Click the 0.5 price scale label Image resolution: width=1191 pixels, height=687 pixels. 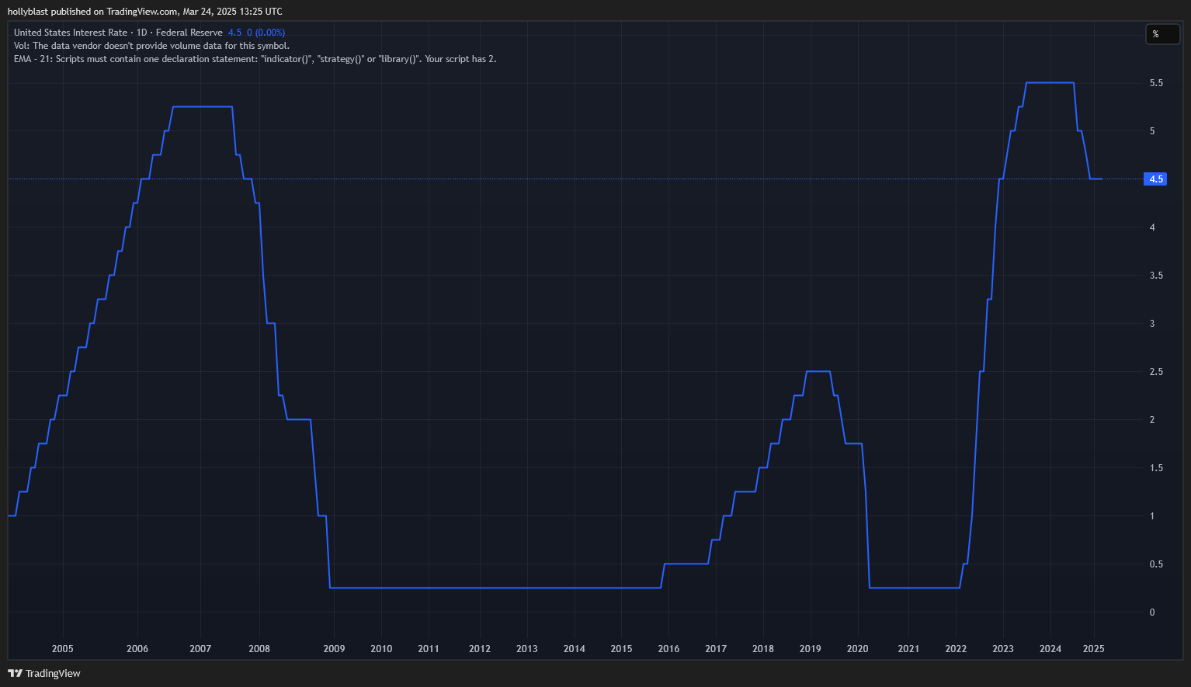pyautogui.click(x=1156, y=564)
